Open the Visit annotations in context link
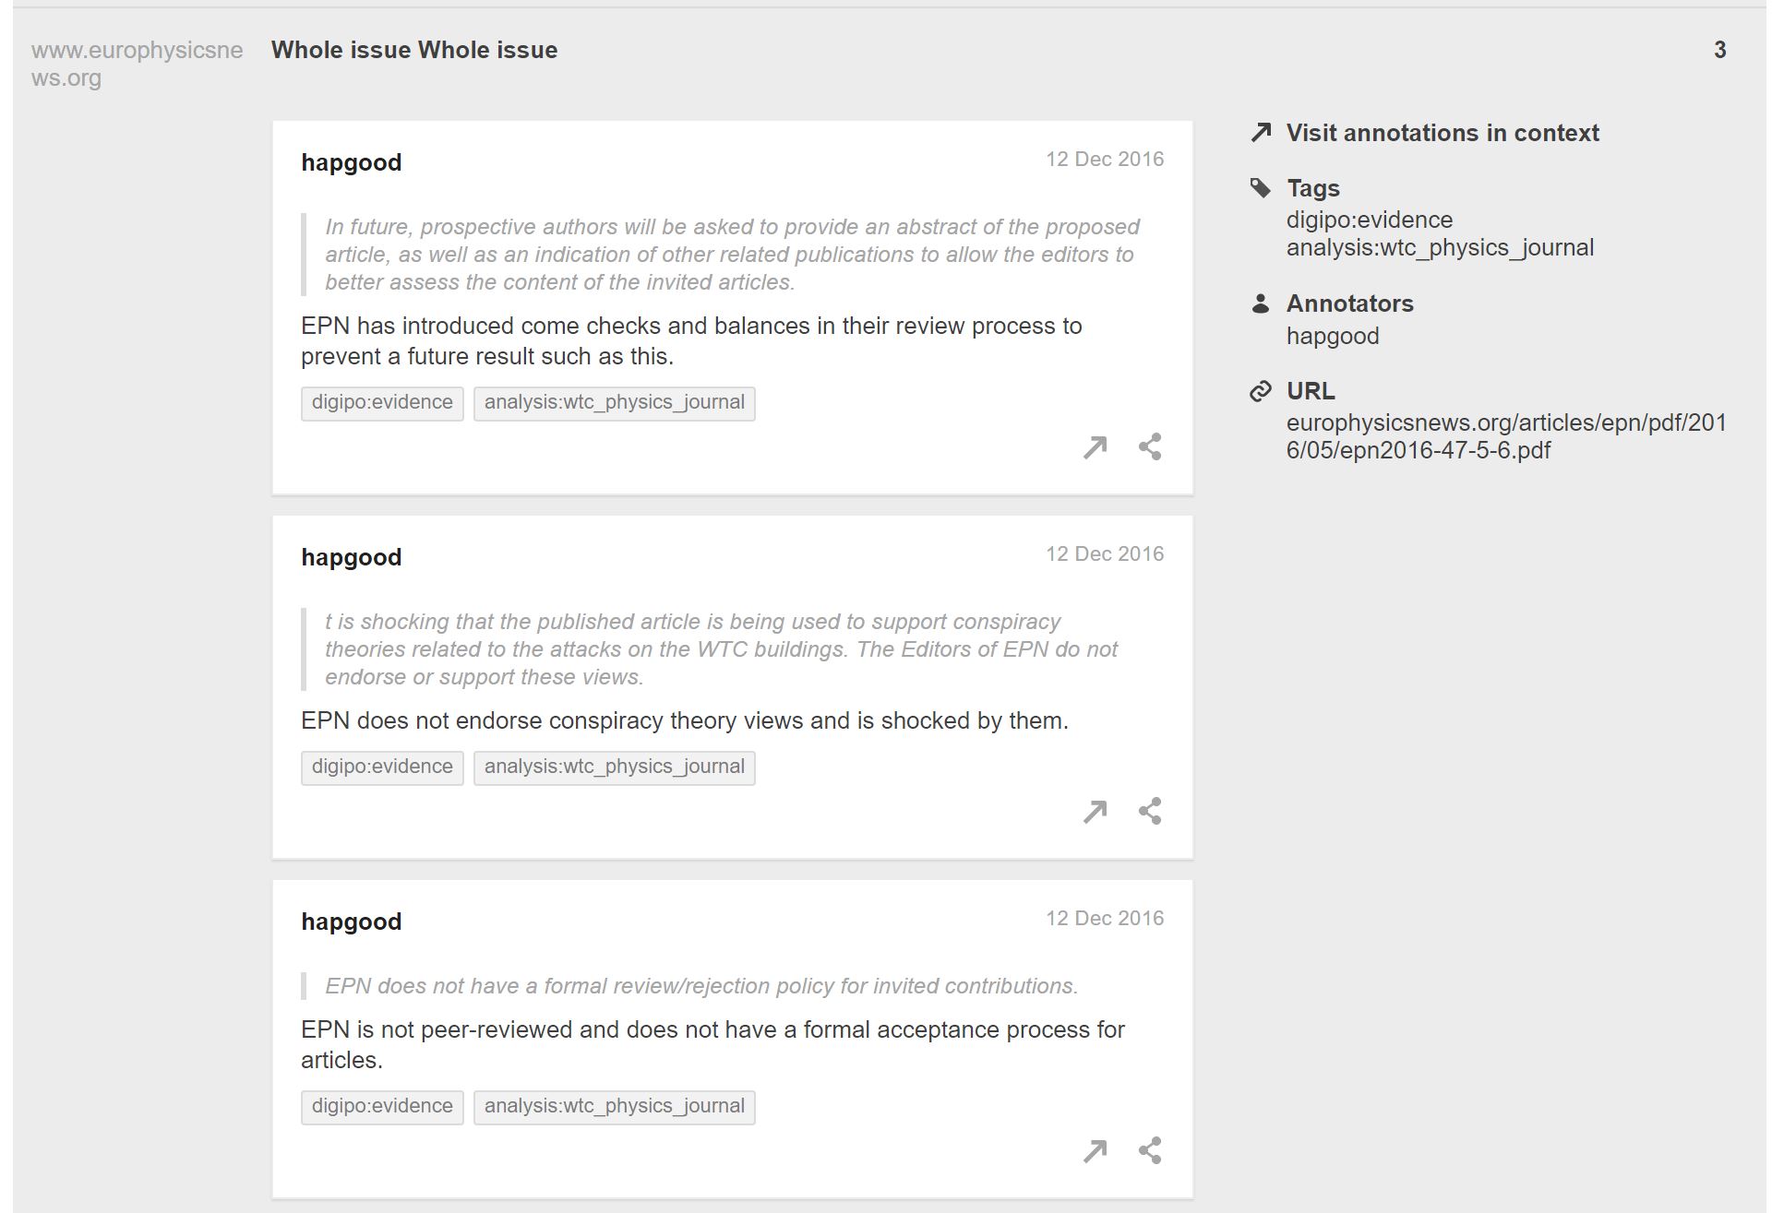Screen dimensions: 1772x1213 tap(1442, 133)
